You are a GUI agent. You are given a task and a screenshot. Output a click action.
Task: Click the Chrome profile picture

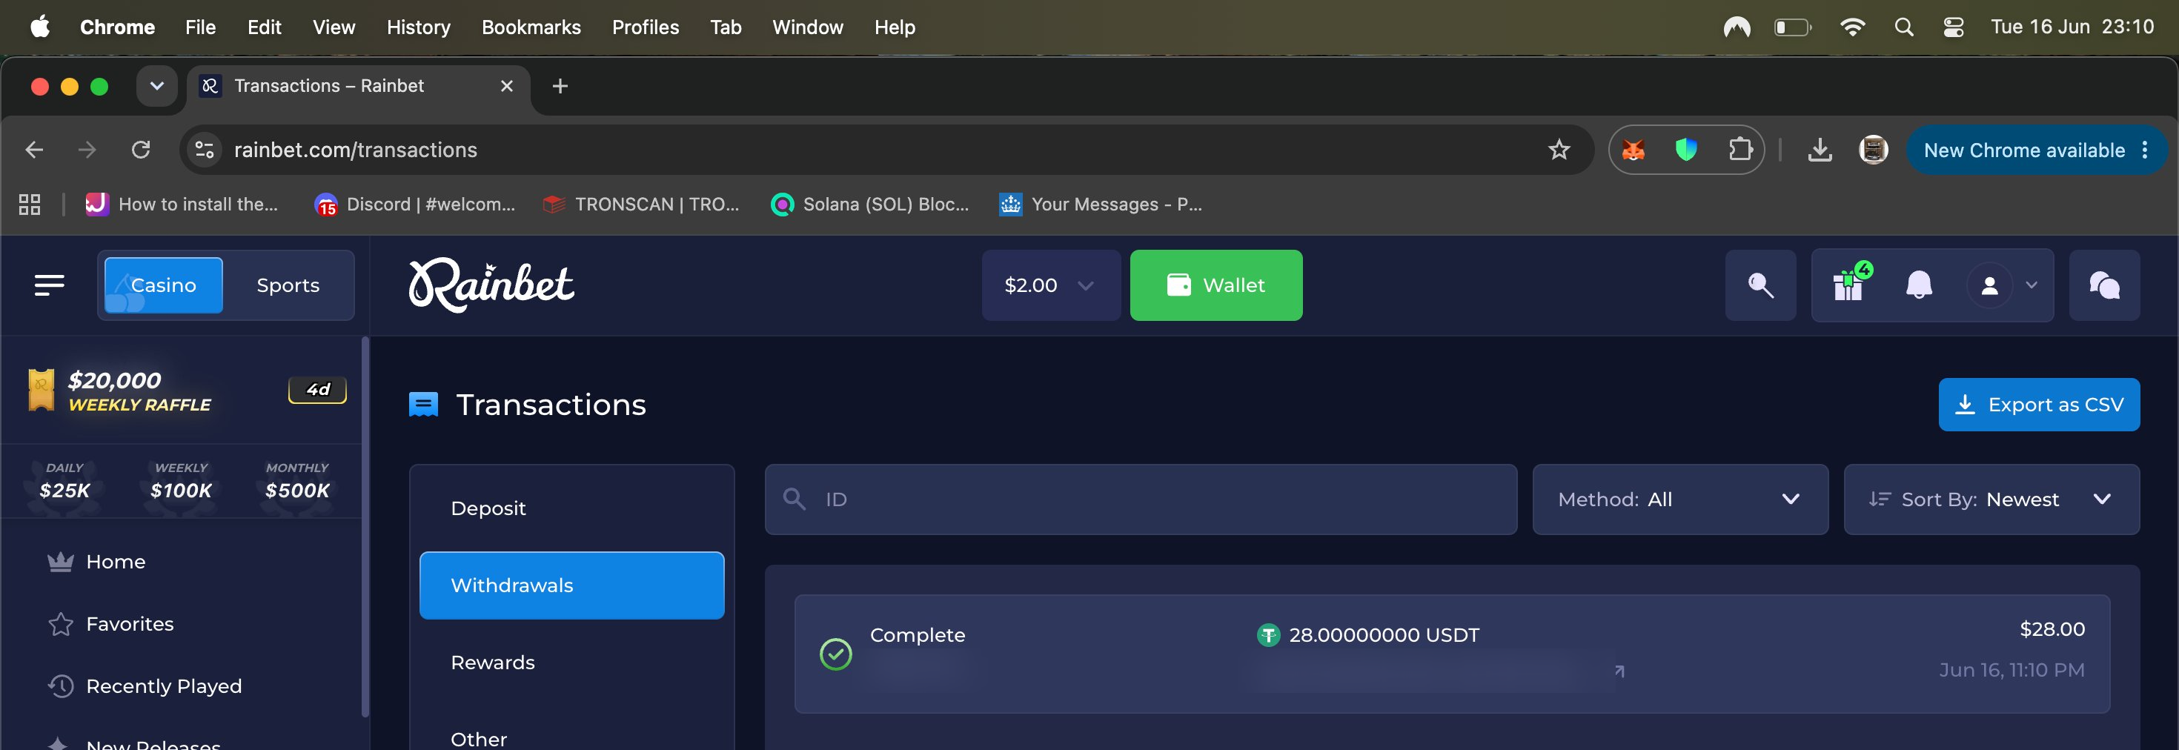[1873, 150]
